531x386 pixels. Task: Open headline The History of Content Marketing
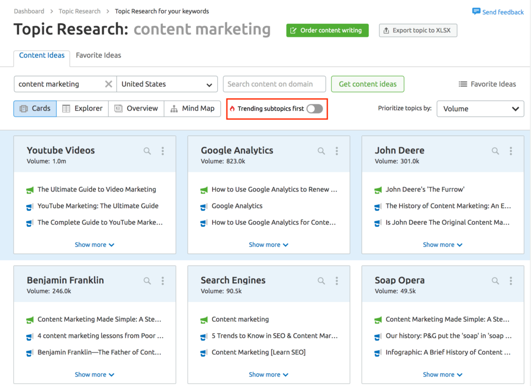click(x=449, y=206)
